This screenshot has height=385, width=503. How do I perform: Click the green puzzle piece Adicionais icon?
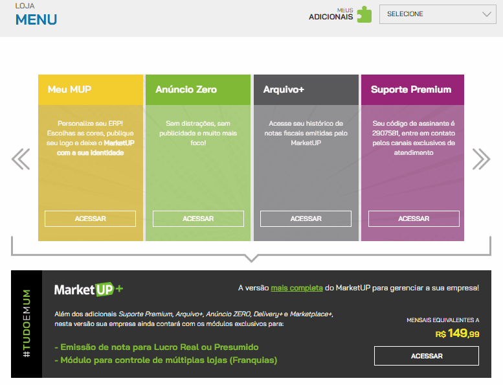pyautogui.click(x=364, y=14)
